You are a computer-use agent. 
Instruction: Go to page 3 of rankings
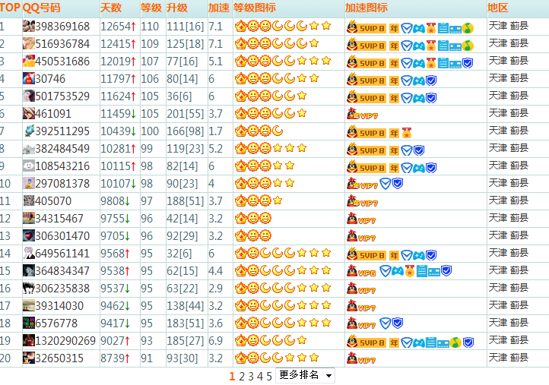click(x=251, y=376)
